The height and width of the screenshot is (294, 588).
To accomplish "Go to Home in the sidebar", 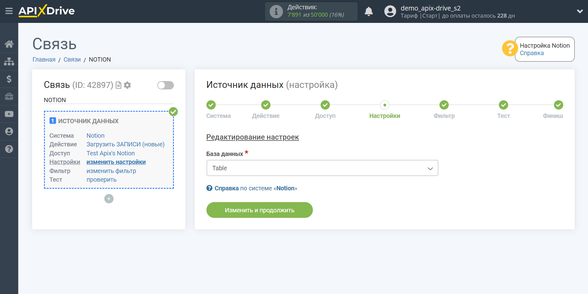I will tap(9, 44).
